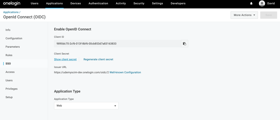Click the OpenId Connect (OIDC) title
This screenshot has width=280, height=120.
[24, 17]
